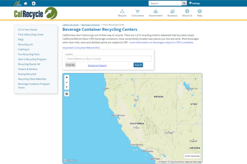Zoom in on the map
This screenshot has height=164, width=247.
tap(67, 77)
